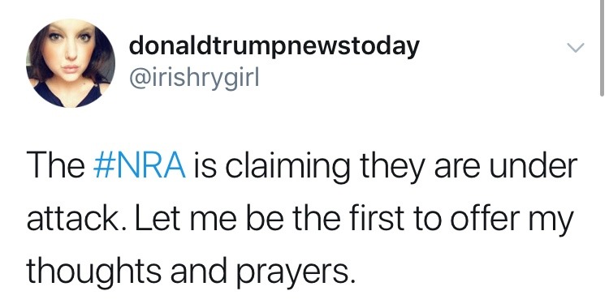Click the opening word "The" of tweet
Image resolution: width=609 pixels, height=308 pixels.
click(x=56, y=165)
